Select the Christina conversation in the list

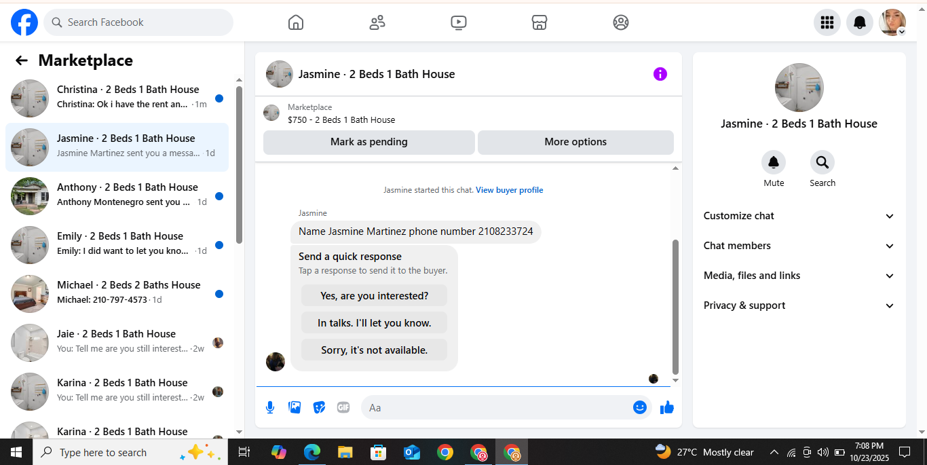coord(117,98)
